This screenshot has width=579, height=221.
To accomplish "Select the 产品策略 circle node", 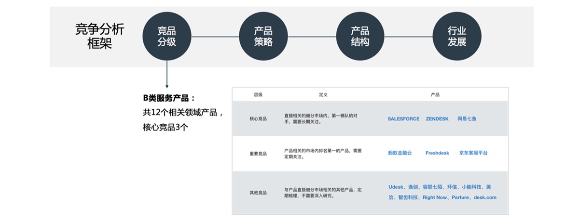I will click(x=263, y=37).
